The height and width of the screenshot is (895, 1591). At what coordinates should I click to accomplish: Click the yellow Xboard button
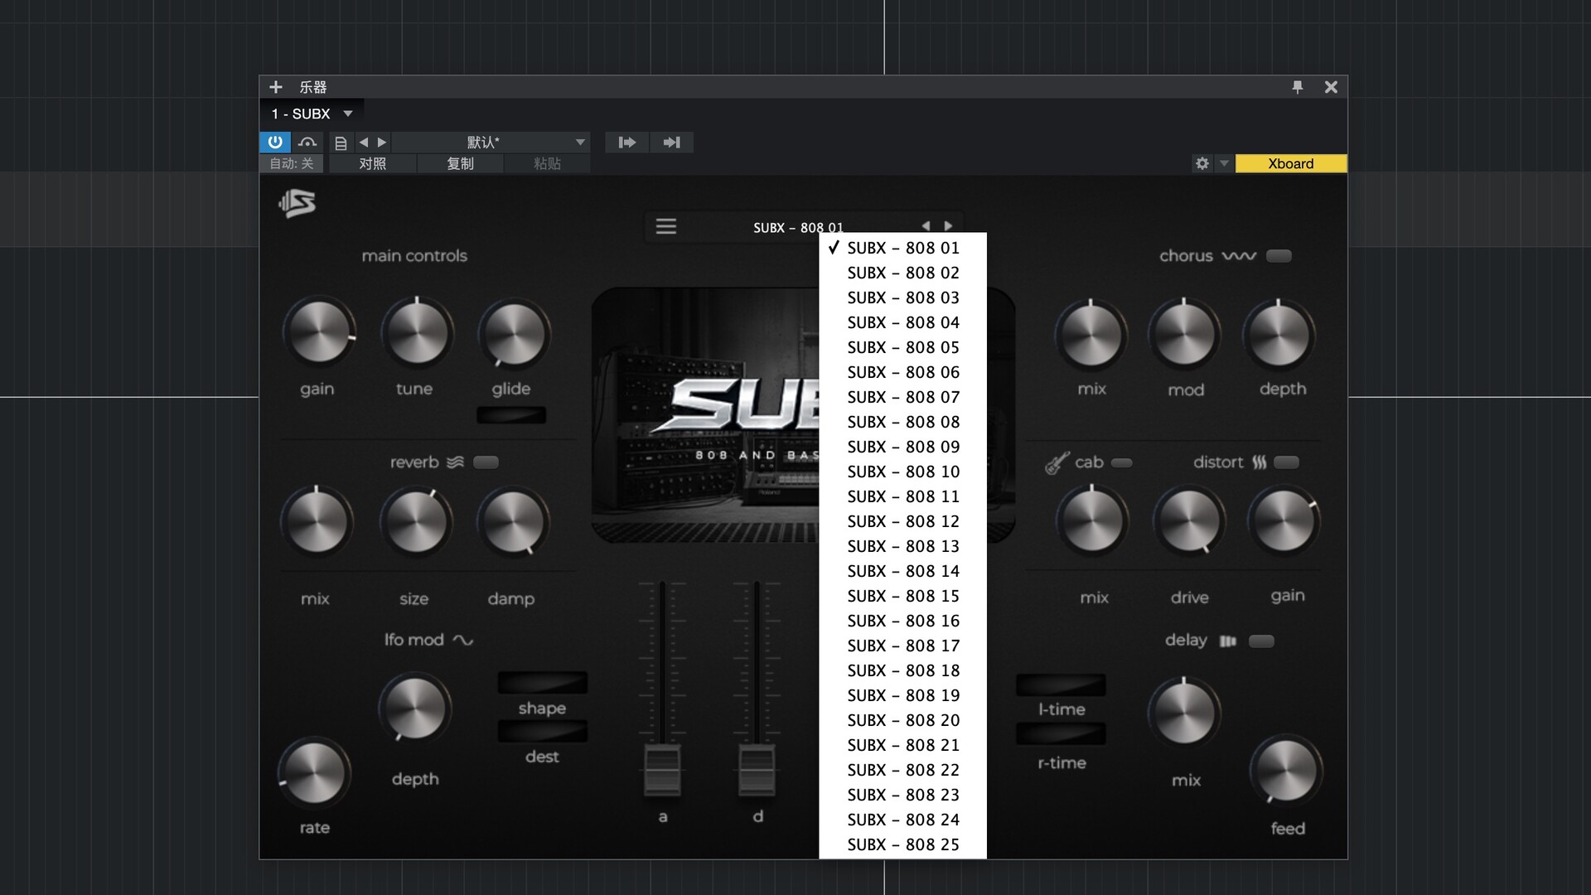tap(1290, 163)
